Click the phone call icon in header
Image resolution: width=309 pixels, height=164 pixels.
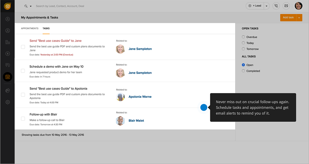pos(276,6)
